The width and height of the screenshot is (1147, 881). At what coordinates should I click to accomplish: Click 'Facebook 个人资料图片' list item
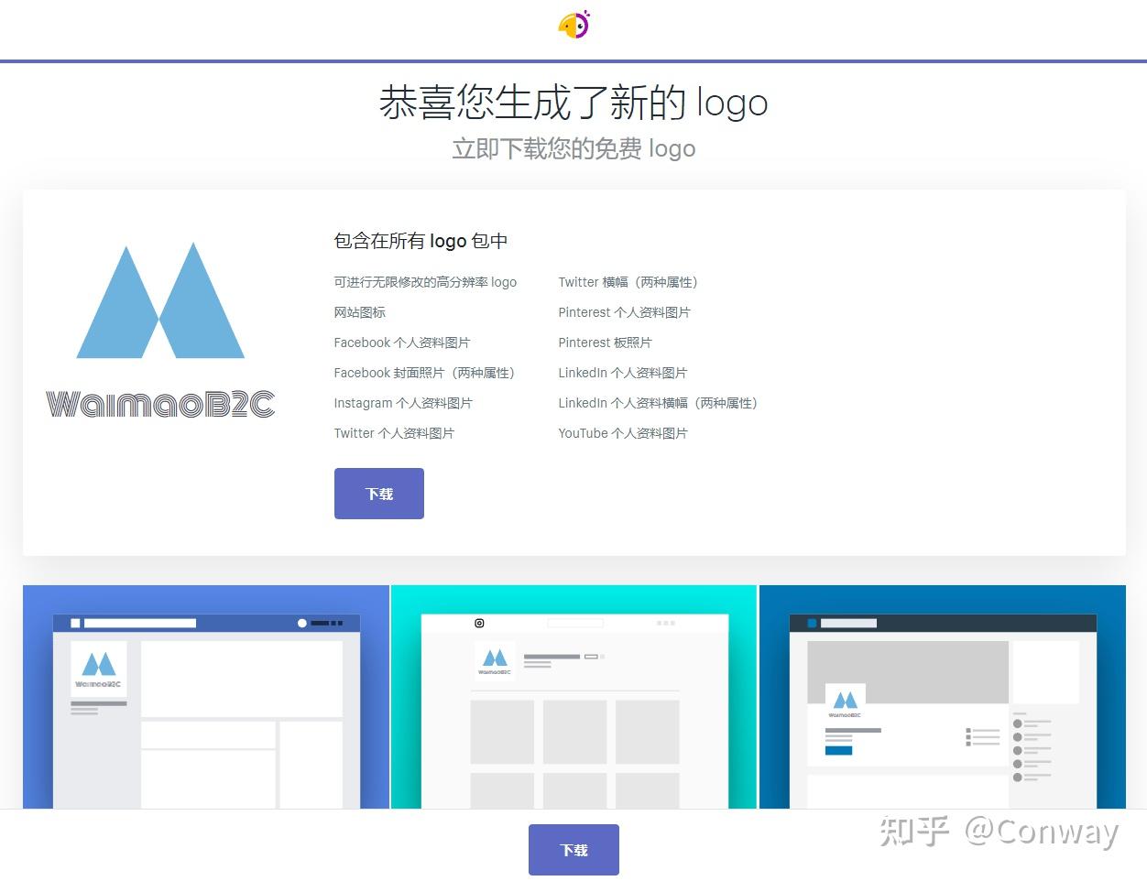[x=402, y=343]
